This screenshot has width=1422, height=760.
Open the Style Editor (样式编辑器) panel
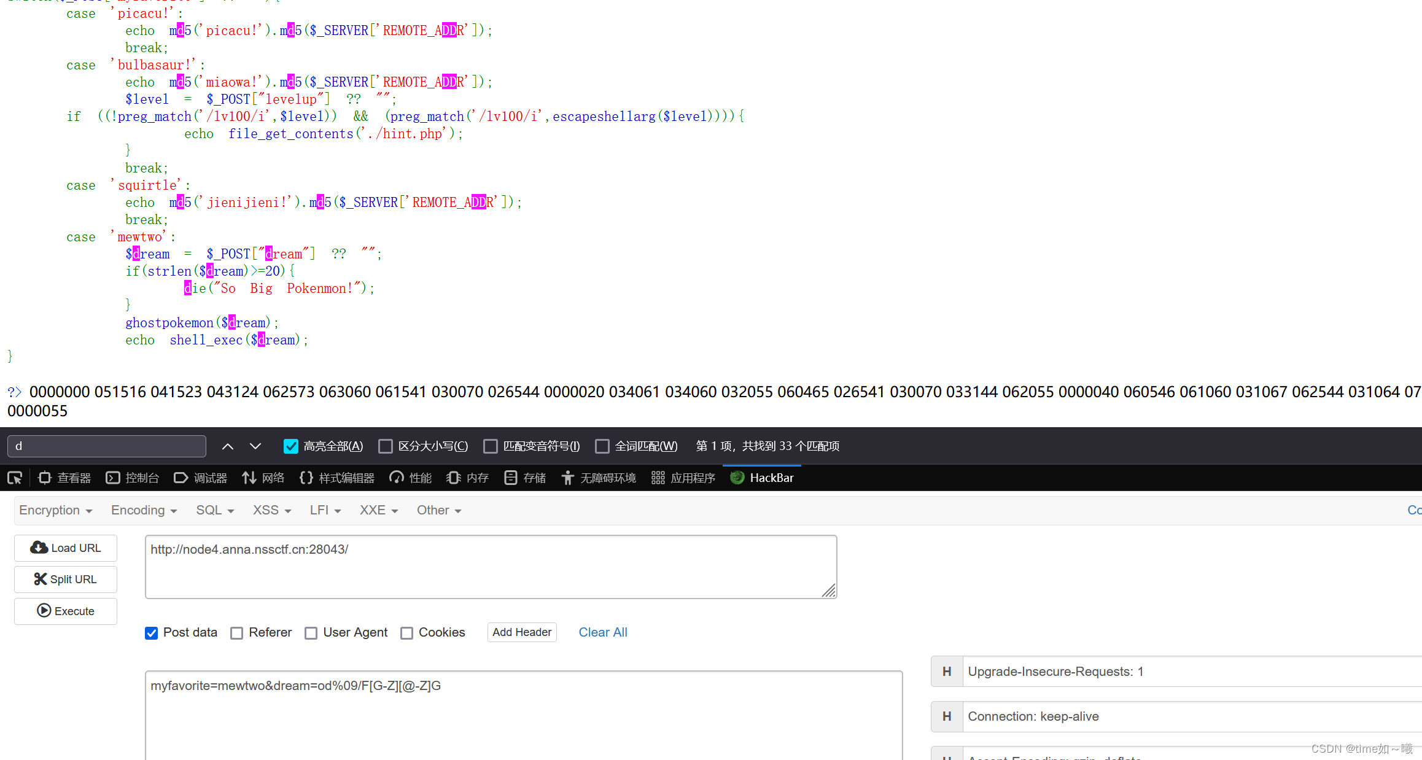[337, 478]
